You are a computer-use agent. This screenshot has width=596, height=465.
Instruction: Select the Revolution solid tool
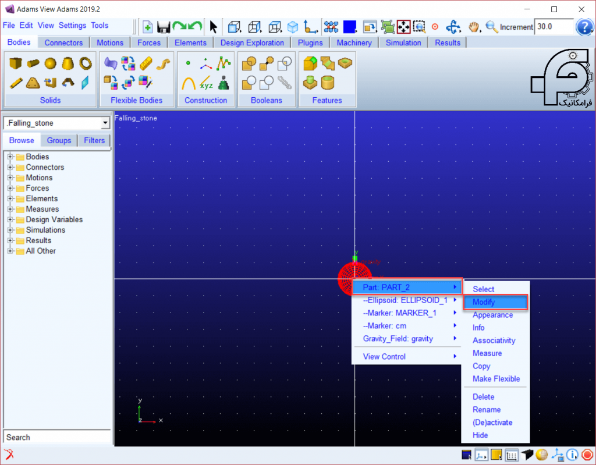68,83
